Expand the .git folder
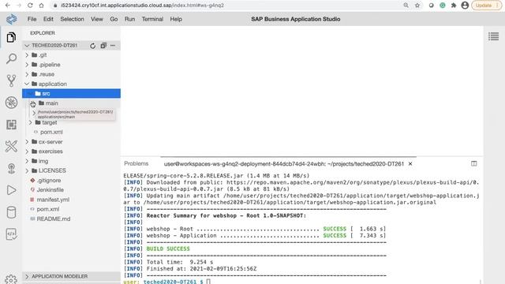 [71, 55]
